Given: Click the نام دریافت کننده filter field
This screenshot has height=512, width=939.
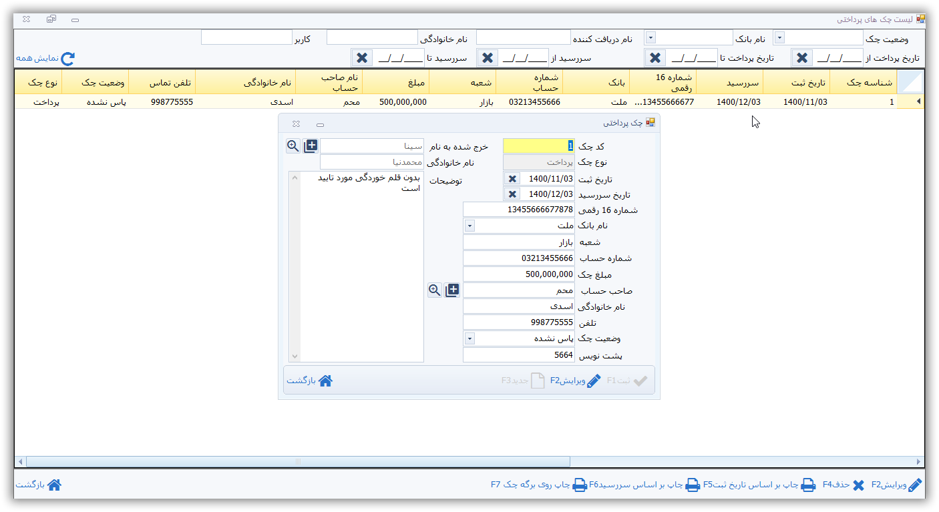Looking at the screenshot, I should 524,37.
